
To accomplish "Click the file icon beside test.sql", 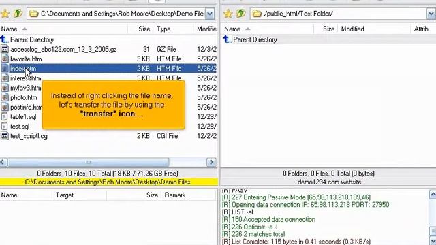I will point(5,127).
